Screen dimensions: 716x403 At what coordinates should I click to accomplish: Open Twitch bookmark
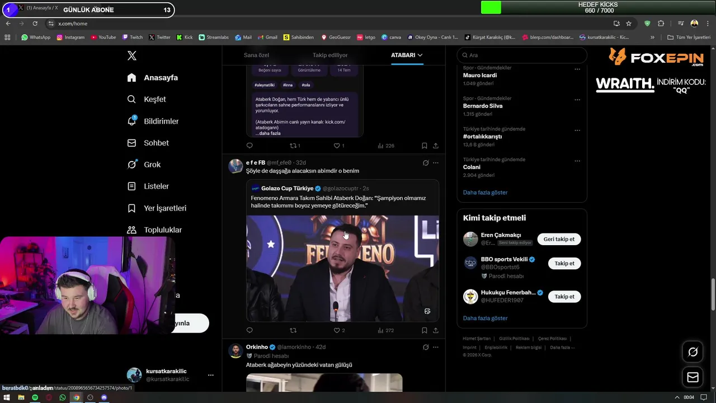pos(133,38)
